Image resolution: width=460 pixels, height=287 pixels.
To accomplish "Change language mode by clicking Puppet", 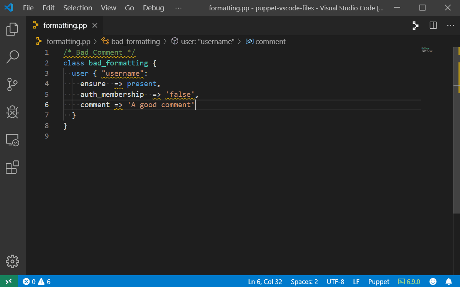I will pyautogui.click(x=379, y=281).
